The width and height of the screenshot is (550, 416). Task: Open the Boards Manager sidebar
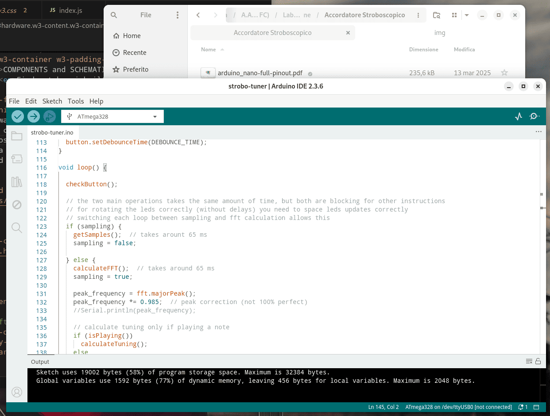pos(17,159)
